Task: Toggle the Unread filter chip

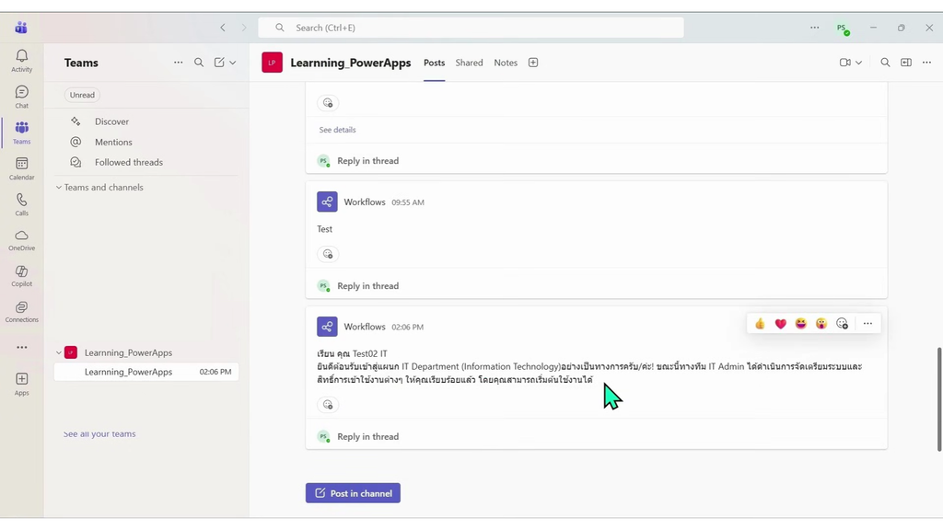Action: click(82, 95)
